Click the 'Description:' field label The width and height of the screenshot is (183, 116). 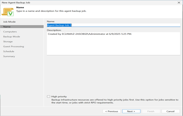pyautogui.click(x=54, y=30)
